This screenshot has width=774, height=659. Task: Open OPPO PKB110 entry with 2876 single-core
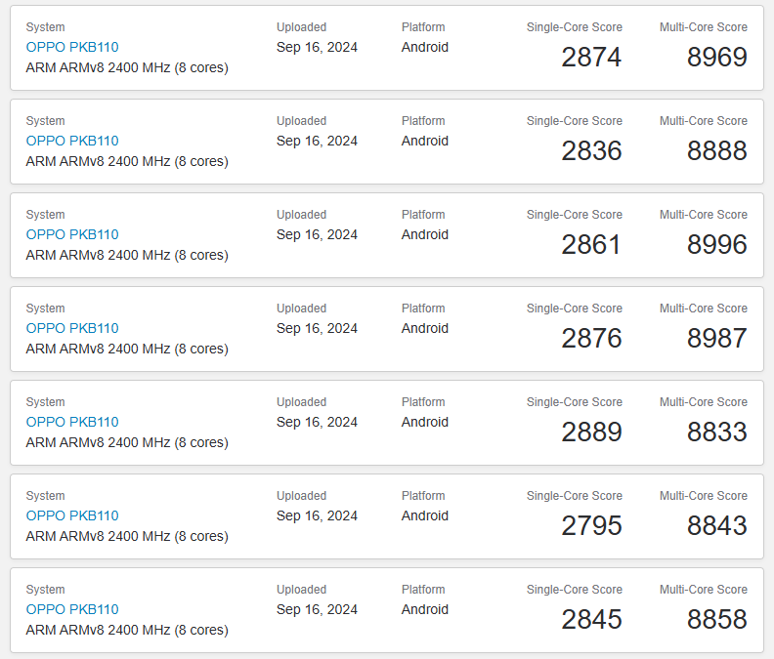(x=72, y=328)
